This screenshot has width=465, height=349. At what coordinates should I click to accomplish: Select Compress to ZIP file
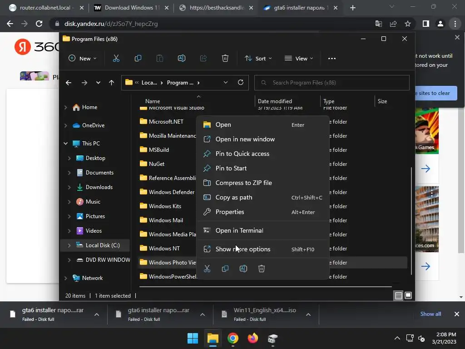click(x=263, y=183)
